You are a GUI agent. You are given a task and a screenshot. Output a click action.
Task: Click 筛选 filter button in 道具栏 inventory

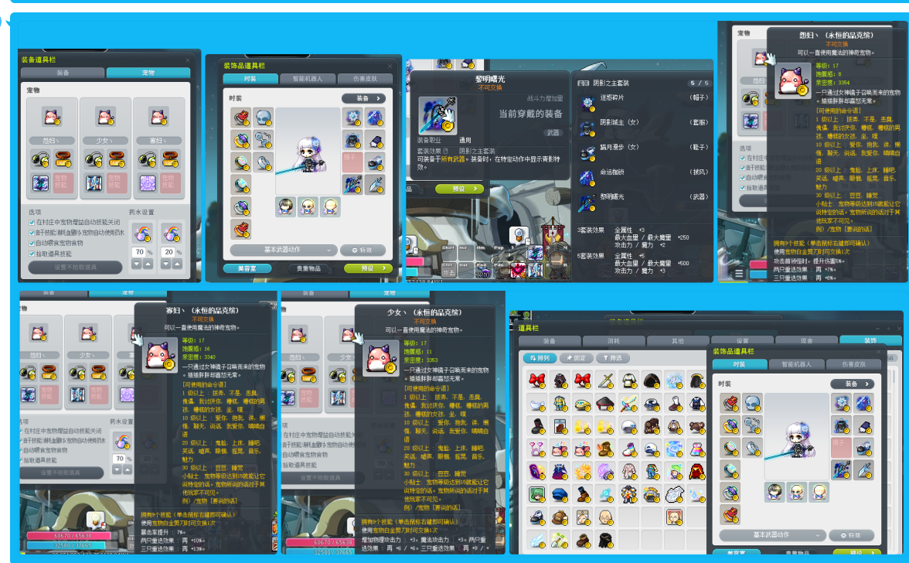[x=614, y=358]
